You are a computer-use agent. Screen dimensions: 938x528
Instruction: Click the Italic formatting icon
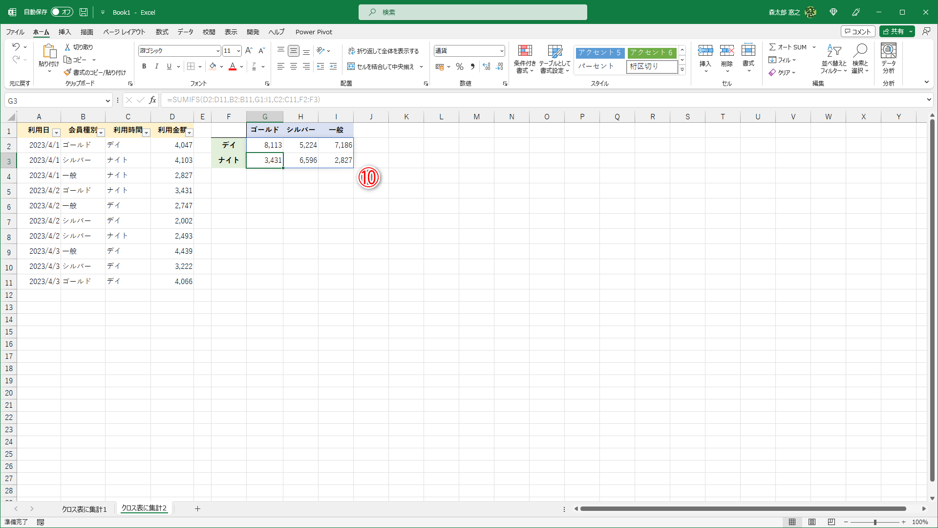(156, 66)
